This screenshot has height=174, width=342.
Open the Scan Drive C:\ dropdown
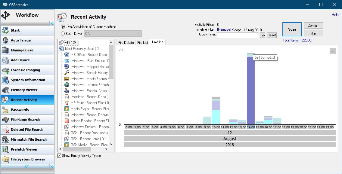tap(113, 34)
